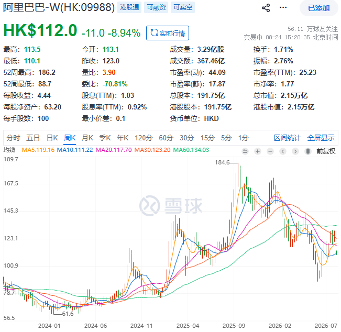Click the MA60:134.03 indicator label
This screenshot has width=341, height=332.
pos(191,150)
